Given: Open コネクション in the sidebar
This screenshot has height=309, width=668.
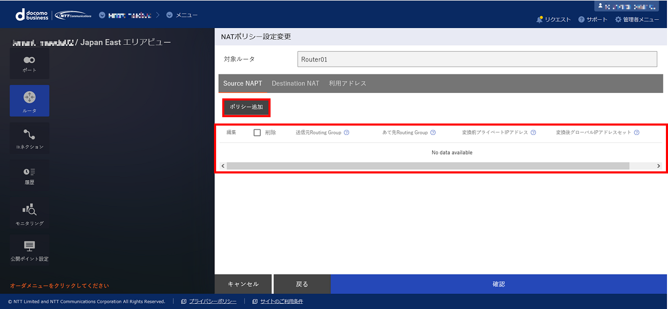Looking at the screenshot, I should [29, 138].
